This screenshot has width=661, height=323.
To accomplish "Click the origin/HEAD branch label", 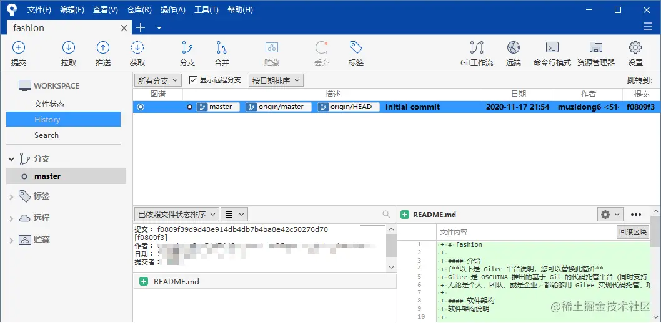I will 348,107.
